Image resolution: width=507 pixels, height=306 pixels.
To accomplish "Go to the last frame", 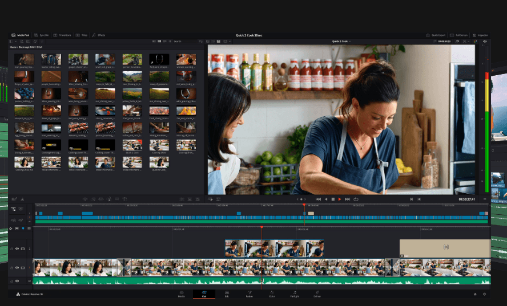I will pyautogui.click(x=347, y=199).
